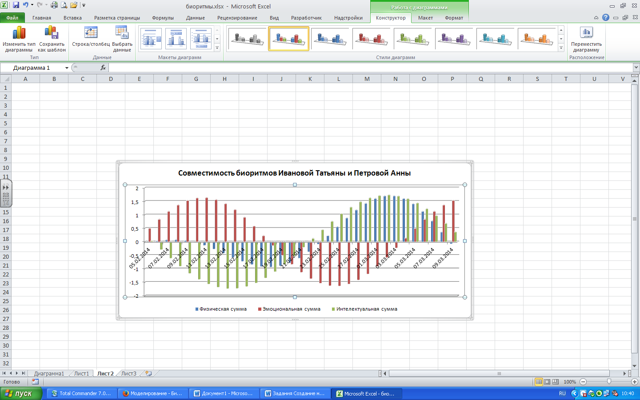
Task: Select Page Break Preview in status bar
Action: [556, 382]
